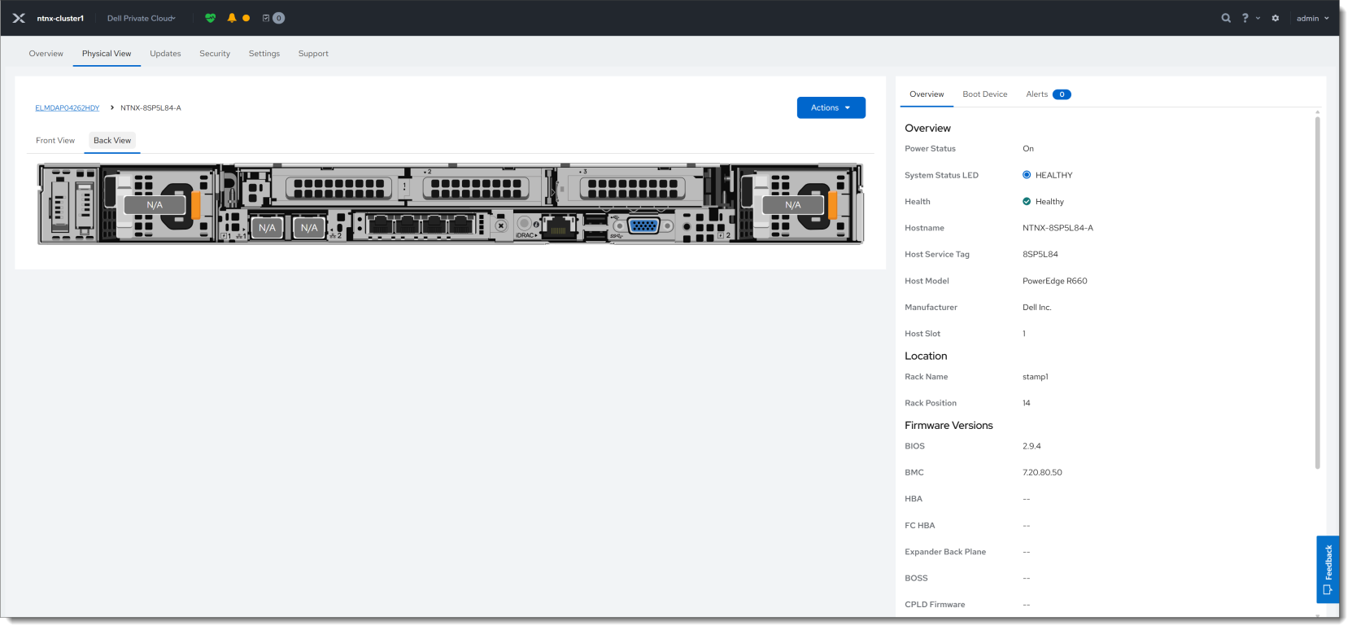Select the Back View tab
This screenshot has width=1352, height=630.
click(112, 141)
